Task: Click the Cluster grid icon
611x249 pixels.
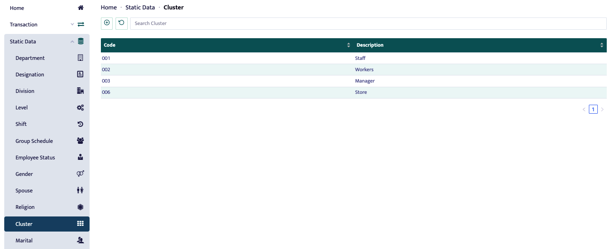Action: [x=80, y=224]
